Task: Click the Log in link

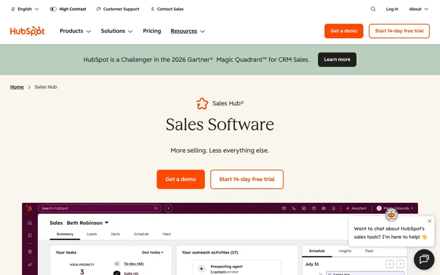Action: pos(392,9)
